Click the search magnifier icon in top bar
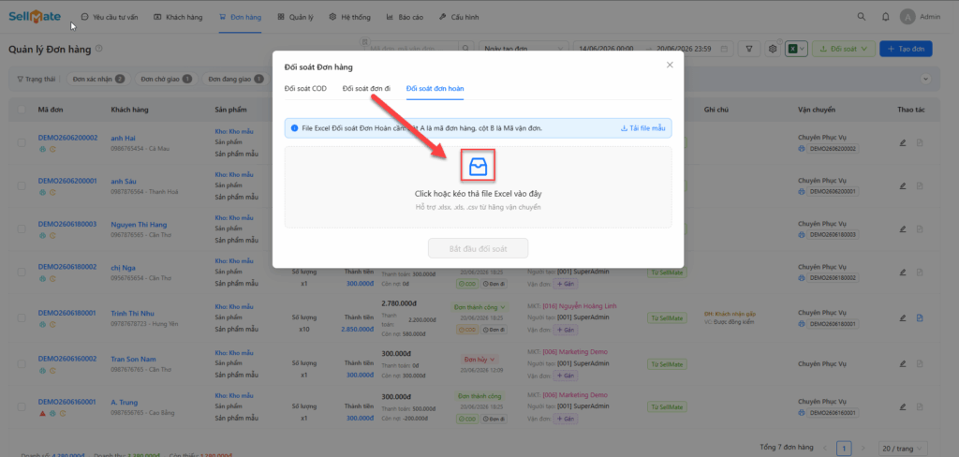The height and width of the screenshot is (457, 959). pyautogui.click(x=862, y=17)
